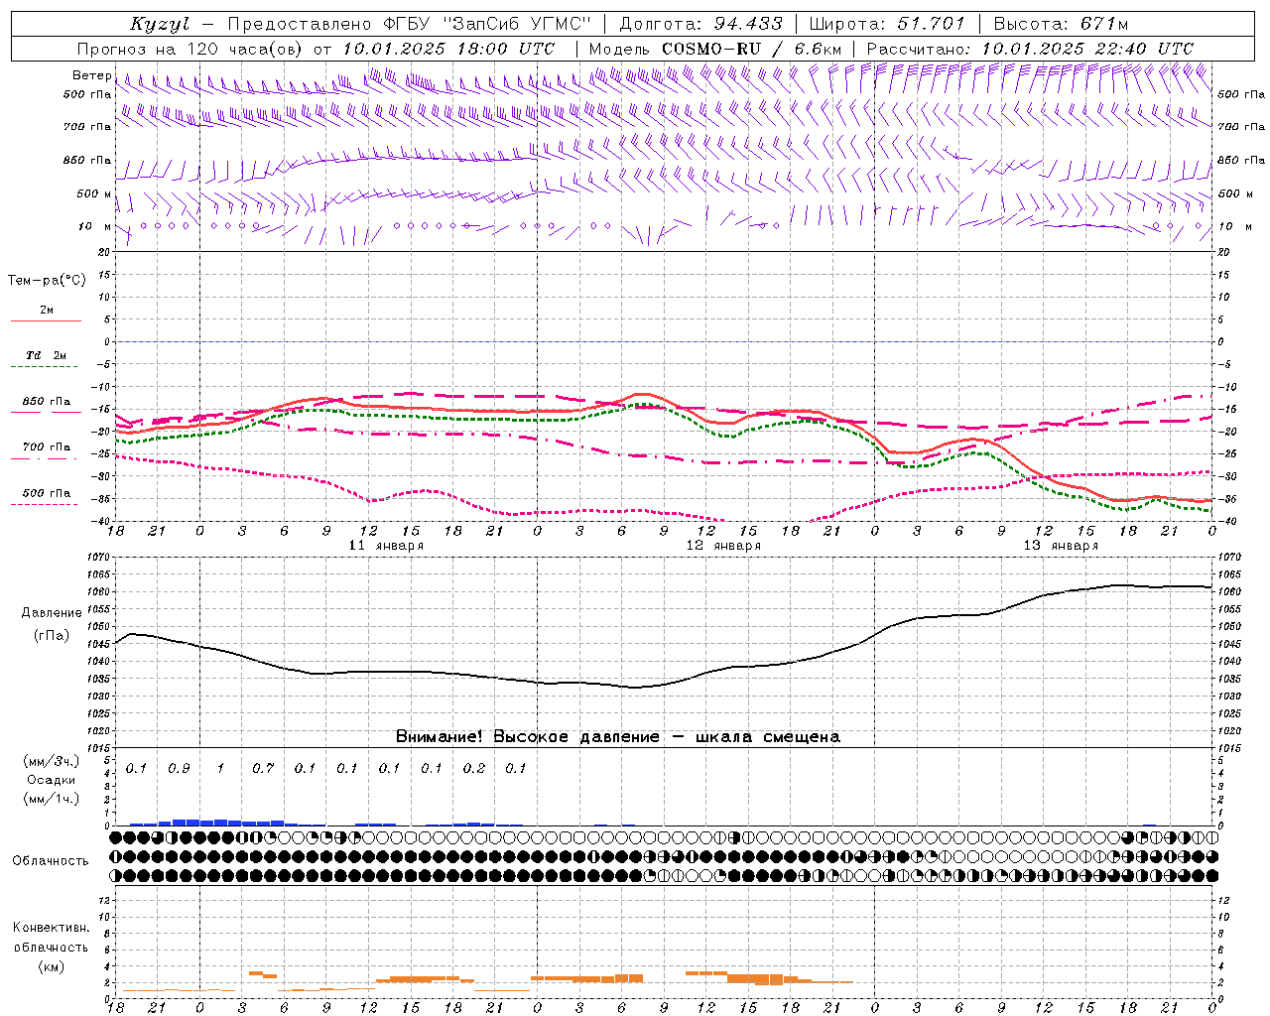
Task: Click the 'Td 2м' dew point legend entry
Action: tap(46, 355)
